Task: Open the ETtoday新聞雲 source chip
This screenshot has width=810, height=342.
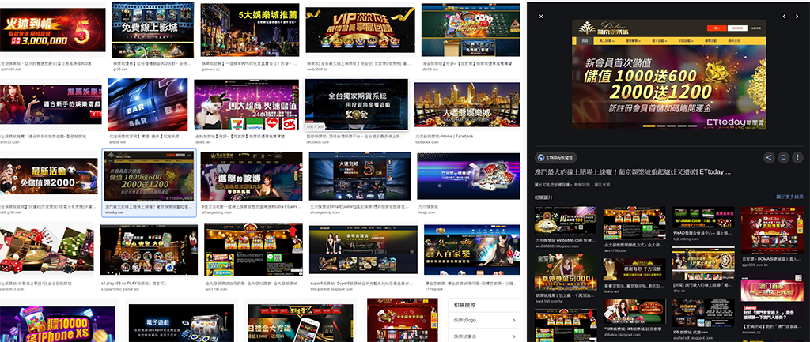Action: [556, 158]
